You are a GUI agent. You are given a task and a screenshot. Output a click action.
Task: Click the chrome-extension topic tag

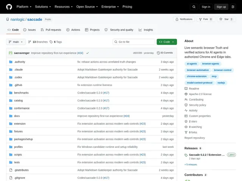pos(197,76)
